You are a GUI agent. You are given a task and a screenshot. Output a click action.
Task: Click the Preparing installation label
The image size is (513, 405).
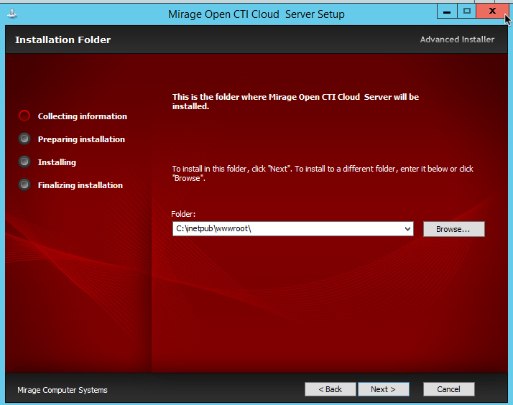[x=81, y=139]
